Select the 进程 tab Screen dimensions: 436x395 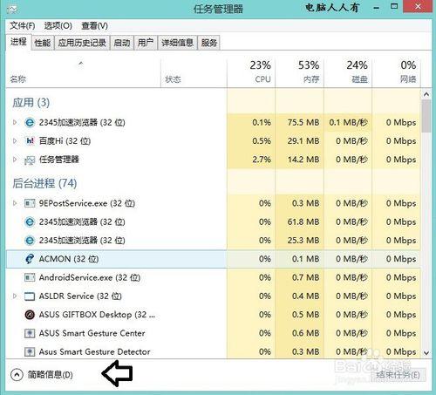pos(18,42)
